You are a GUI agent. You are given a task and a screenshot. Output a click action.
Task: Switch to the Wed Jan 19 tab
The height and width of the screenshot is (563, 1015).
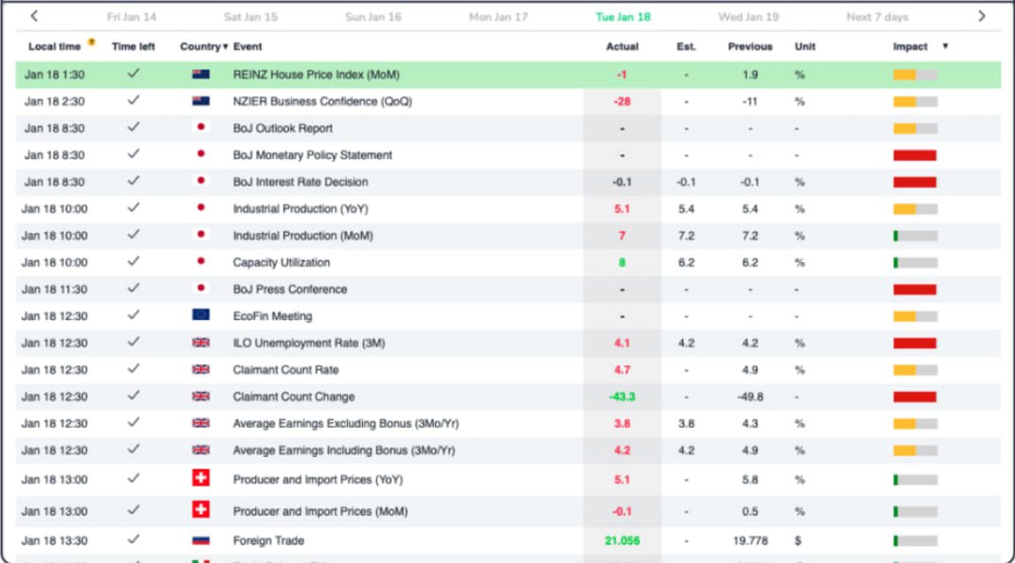[x=749, y=17]
